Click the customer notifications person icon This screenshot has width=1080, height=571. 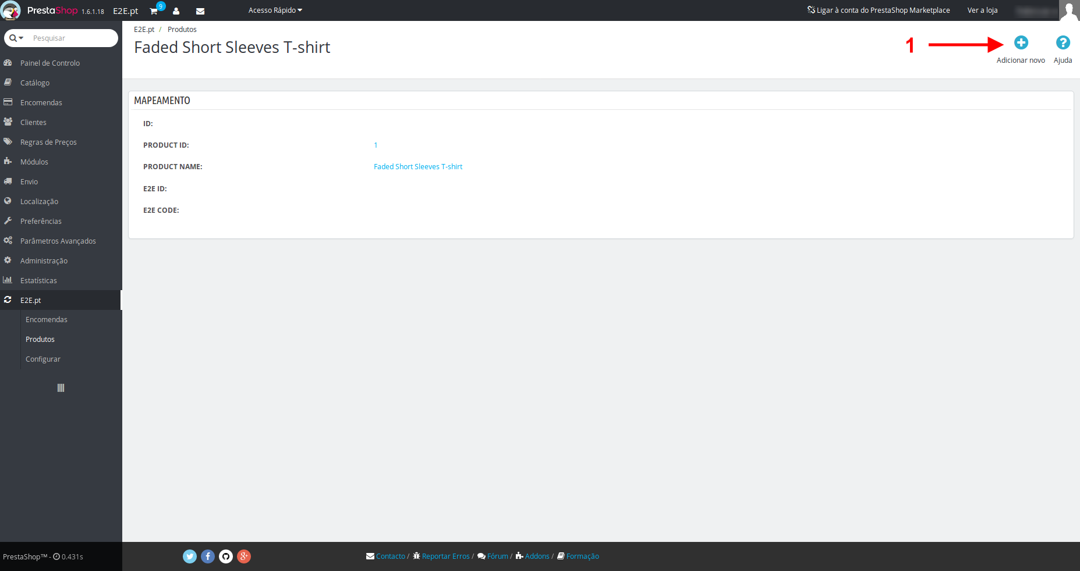(x=176, y=11)
